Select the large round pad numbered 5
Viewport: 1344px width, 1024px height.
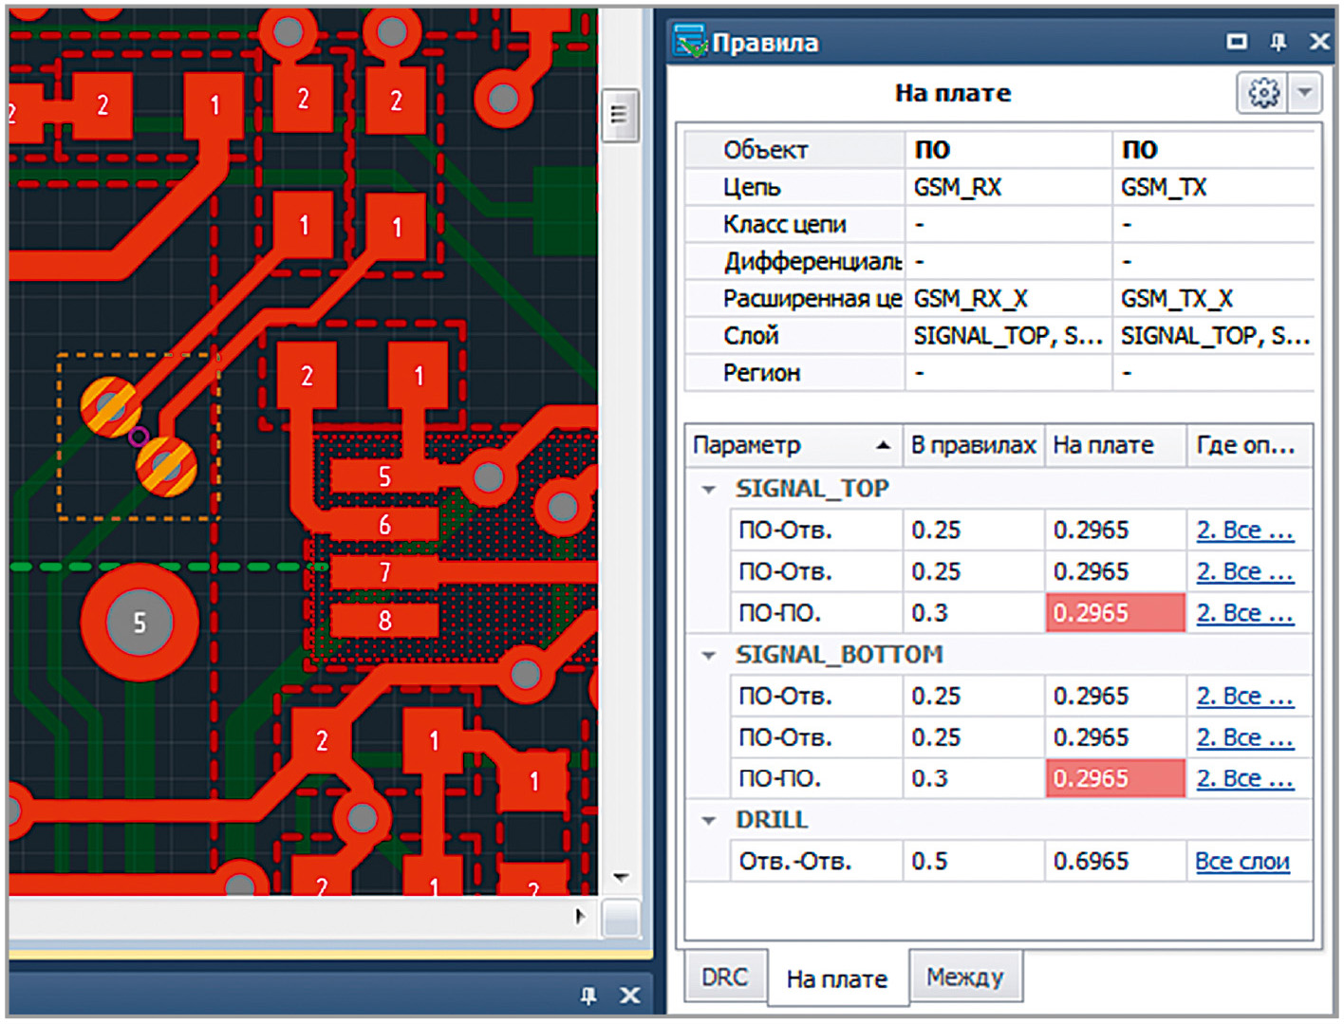tap(140, 623)
